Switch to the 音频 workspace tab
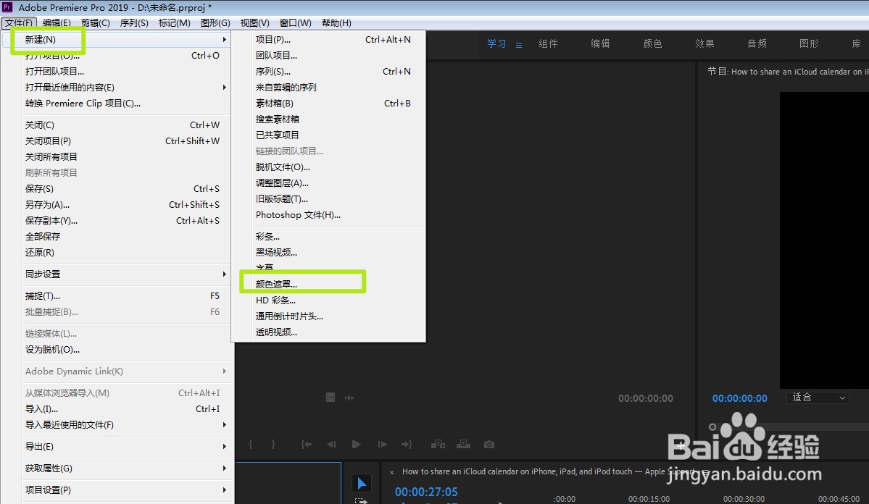869x504 pixels. [x=757, y=43]
